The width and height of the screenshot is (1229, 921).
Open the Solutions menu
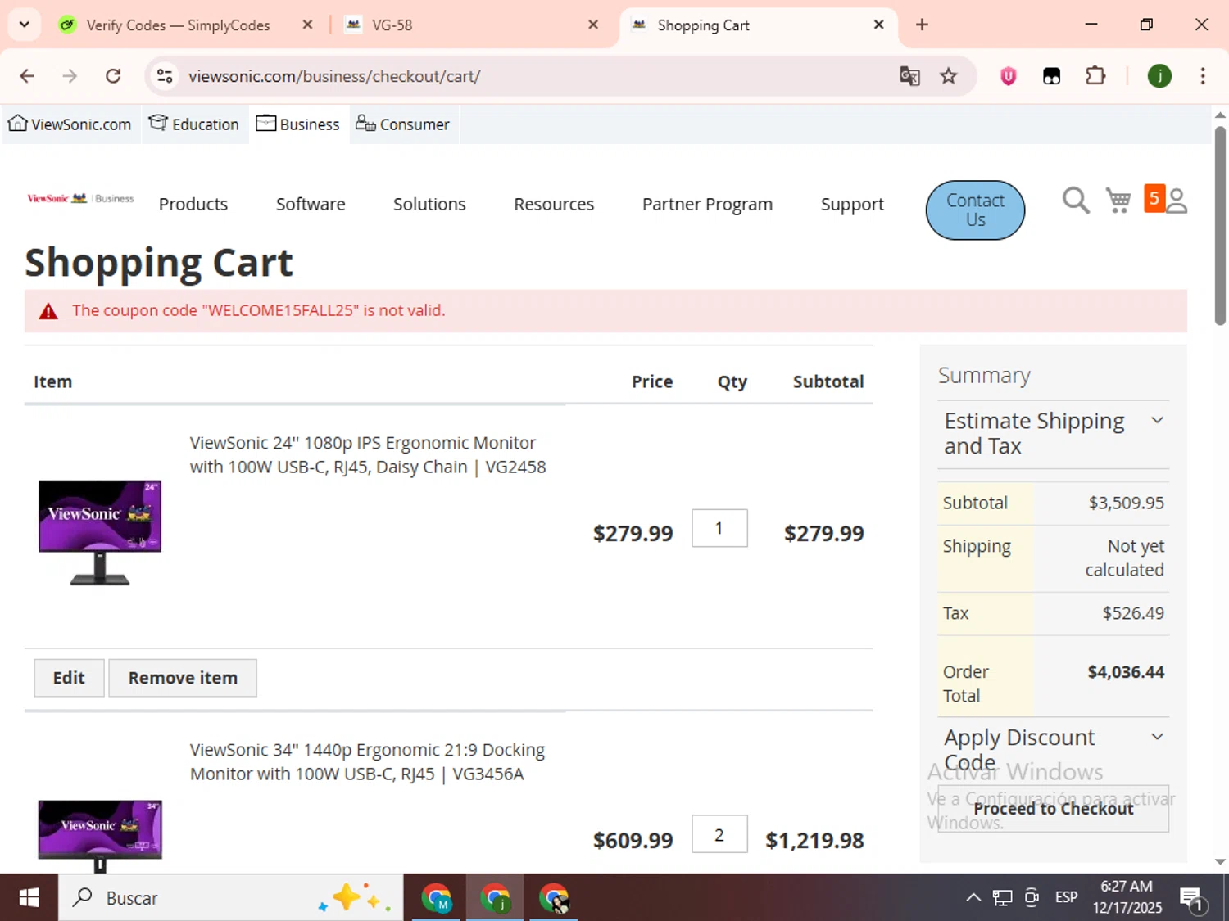(x=429, y=204)
